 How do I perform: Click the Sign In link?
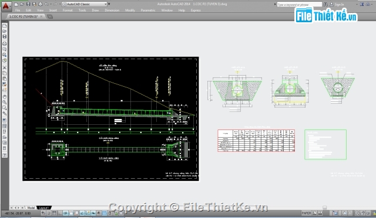[x=339, y=4]
